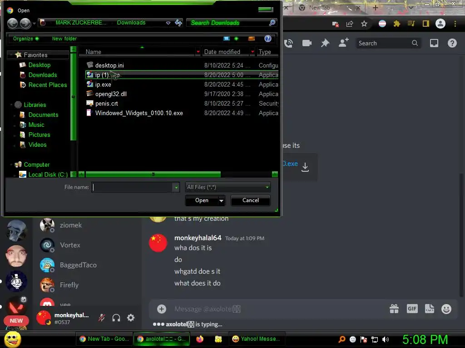Cancel the Open dialog
The width and height of the screenshot is (465, 348).
[x=251, y=200]
